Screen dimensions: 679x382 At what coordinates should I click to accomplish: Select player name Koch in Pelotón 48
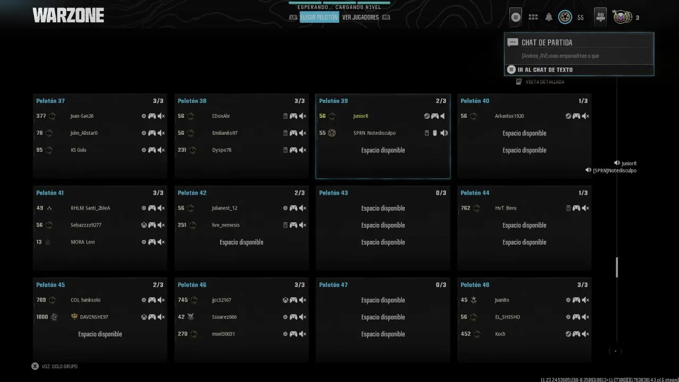point(500,334)
